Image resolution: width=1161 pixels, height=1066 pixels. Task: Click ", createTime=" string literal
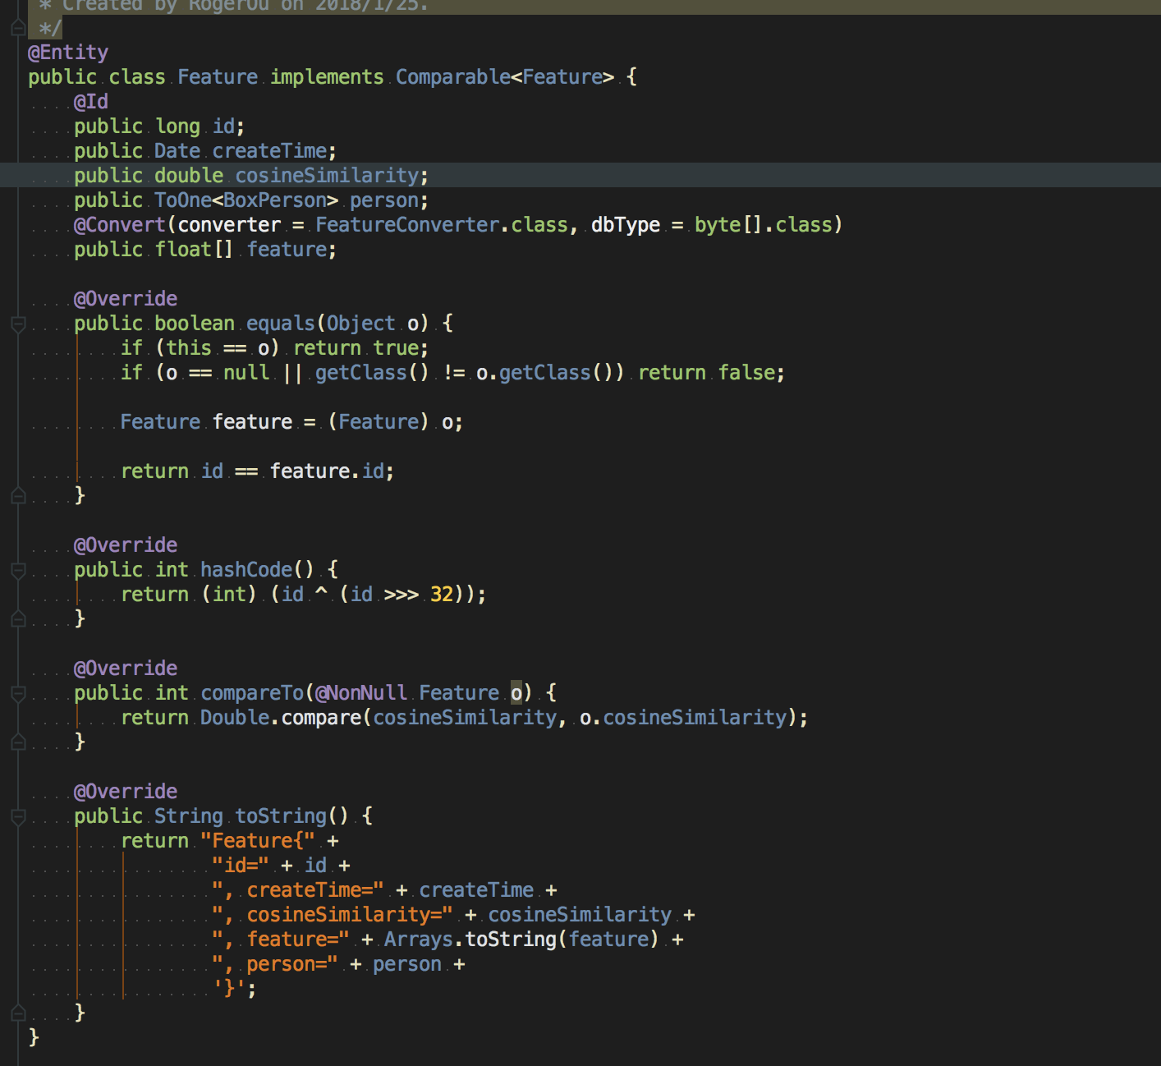pyautogui.click(x=298, y=890)
